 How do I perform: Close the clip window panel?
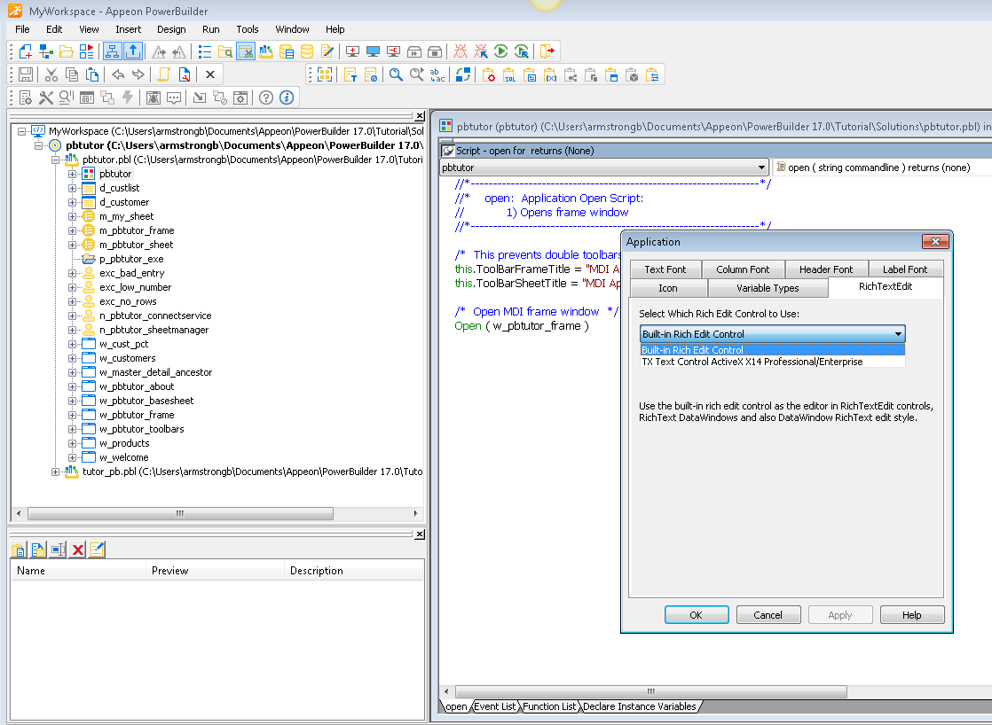[x=420, y=534]
